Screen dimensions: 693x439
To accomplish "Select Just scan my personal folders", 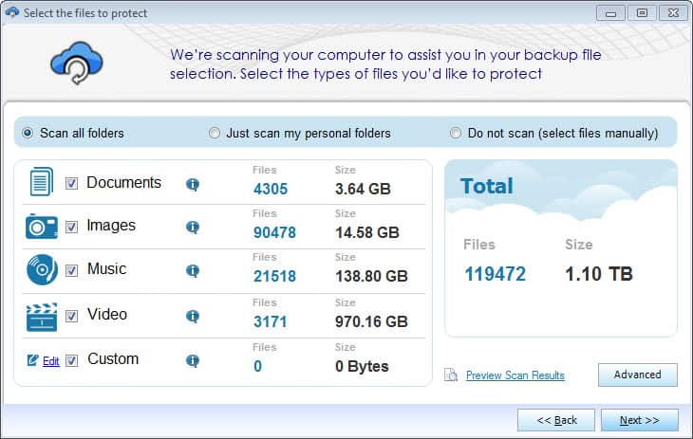I will coord(300,133).
